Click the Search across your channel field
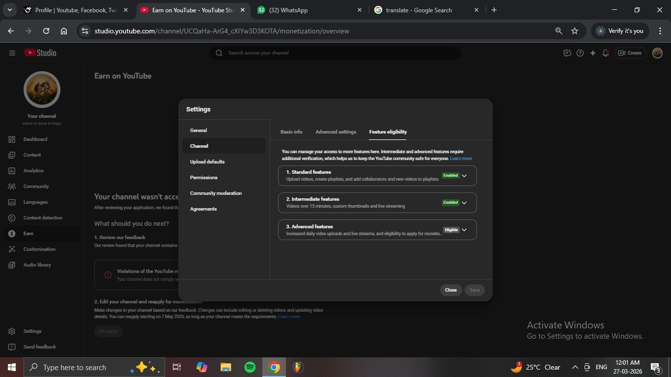The height and width of the screenshot is (377, 671). (x=335, y=53)
